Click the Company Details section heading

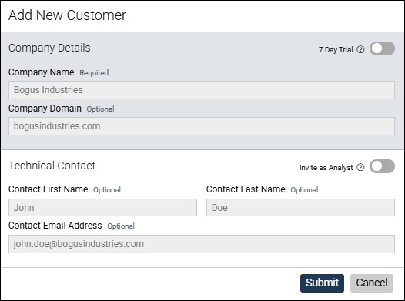tap(49, 48)
